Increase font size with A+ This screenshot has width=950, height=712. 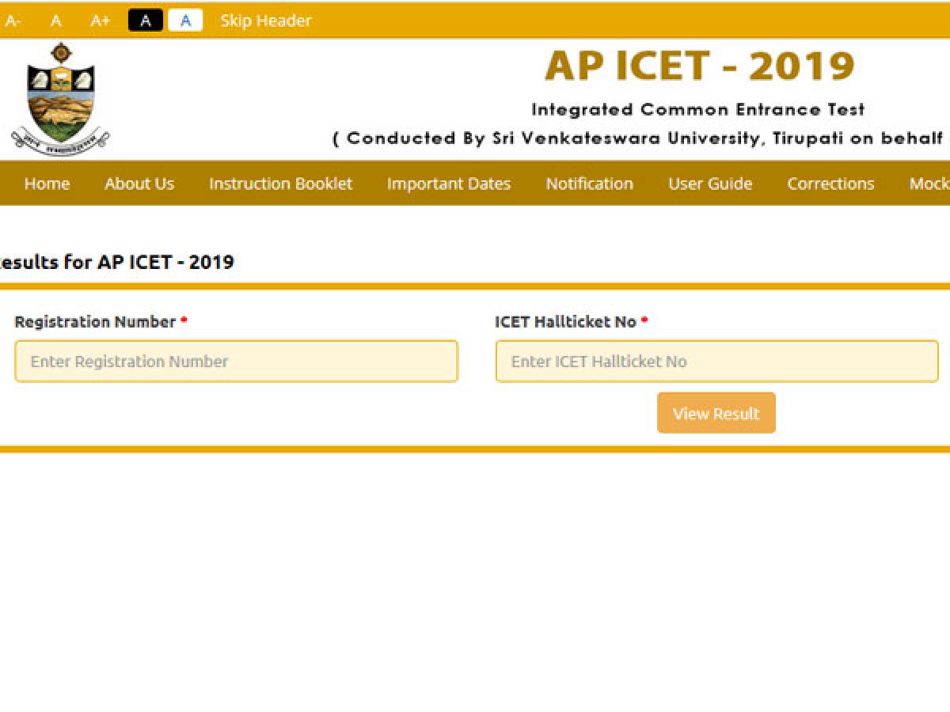click(x=100, y=21)
